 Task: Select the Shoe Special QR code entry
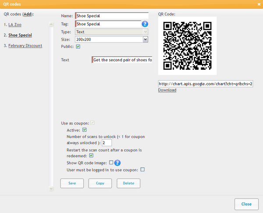point(20,35)
